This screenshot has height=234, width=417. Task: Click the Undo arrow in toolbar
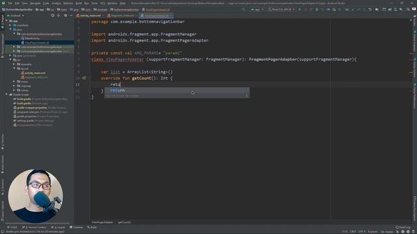(370, 9)
